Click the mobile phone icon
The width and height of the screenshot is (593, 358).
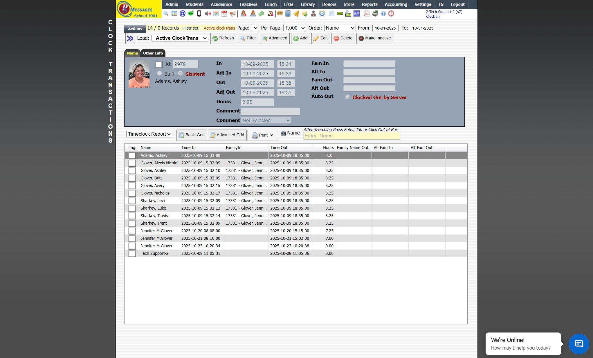tap(199, 14)
